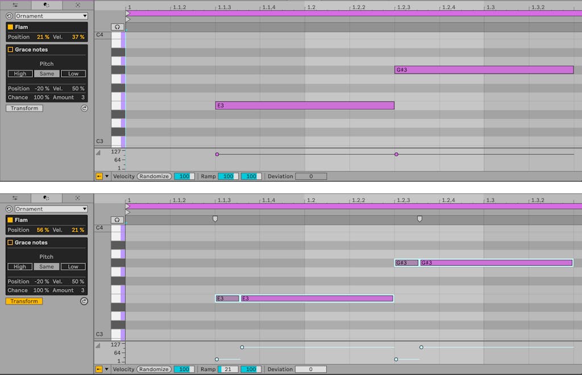Click the re-roll icon in the lower Transform panel
Viewport: 582px width, 375px height.
pyautogui.click(x=84, y=301)
